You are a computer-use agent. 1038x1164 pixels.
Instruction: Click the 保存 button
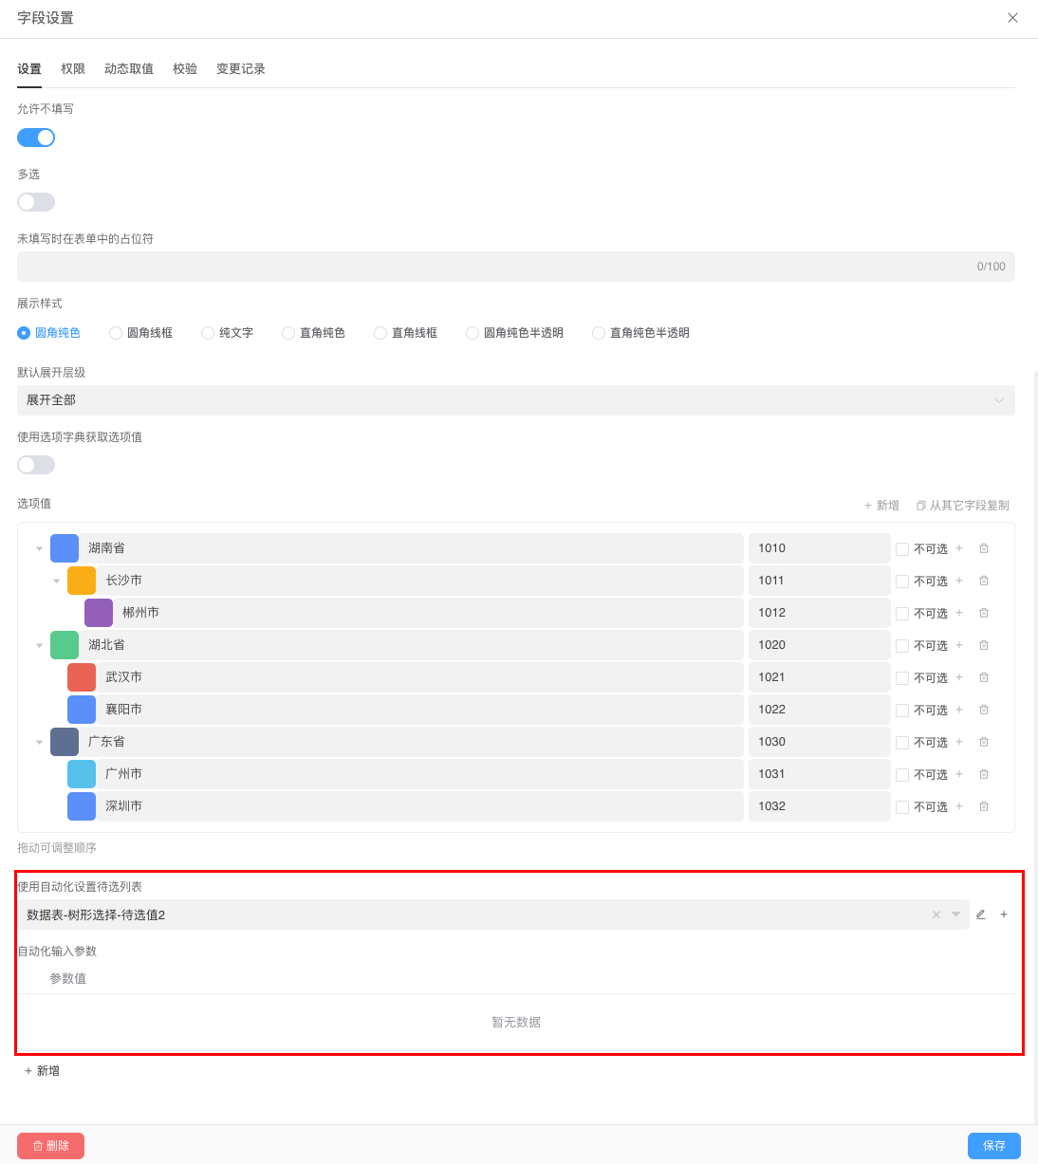click(x=993, y=1146)
